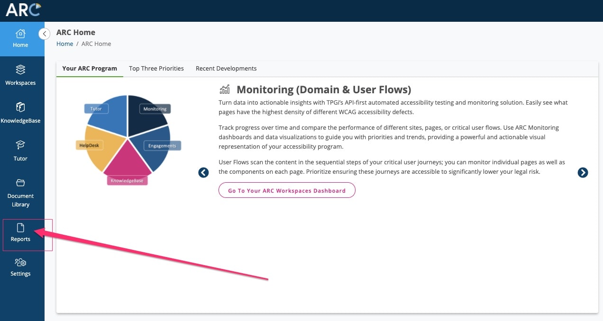603x321 pixels.
Task: Advance to the next carousel slide
Action: tap(583, 173)
